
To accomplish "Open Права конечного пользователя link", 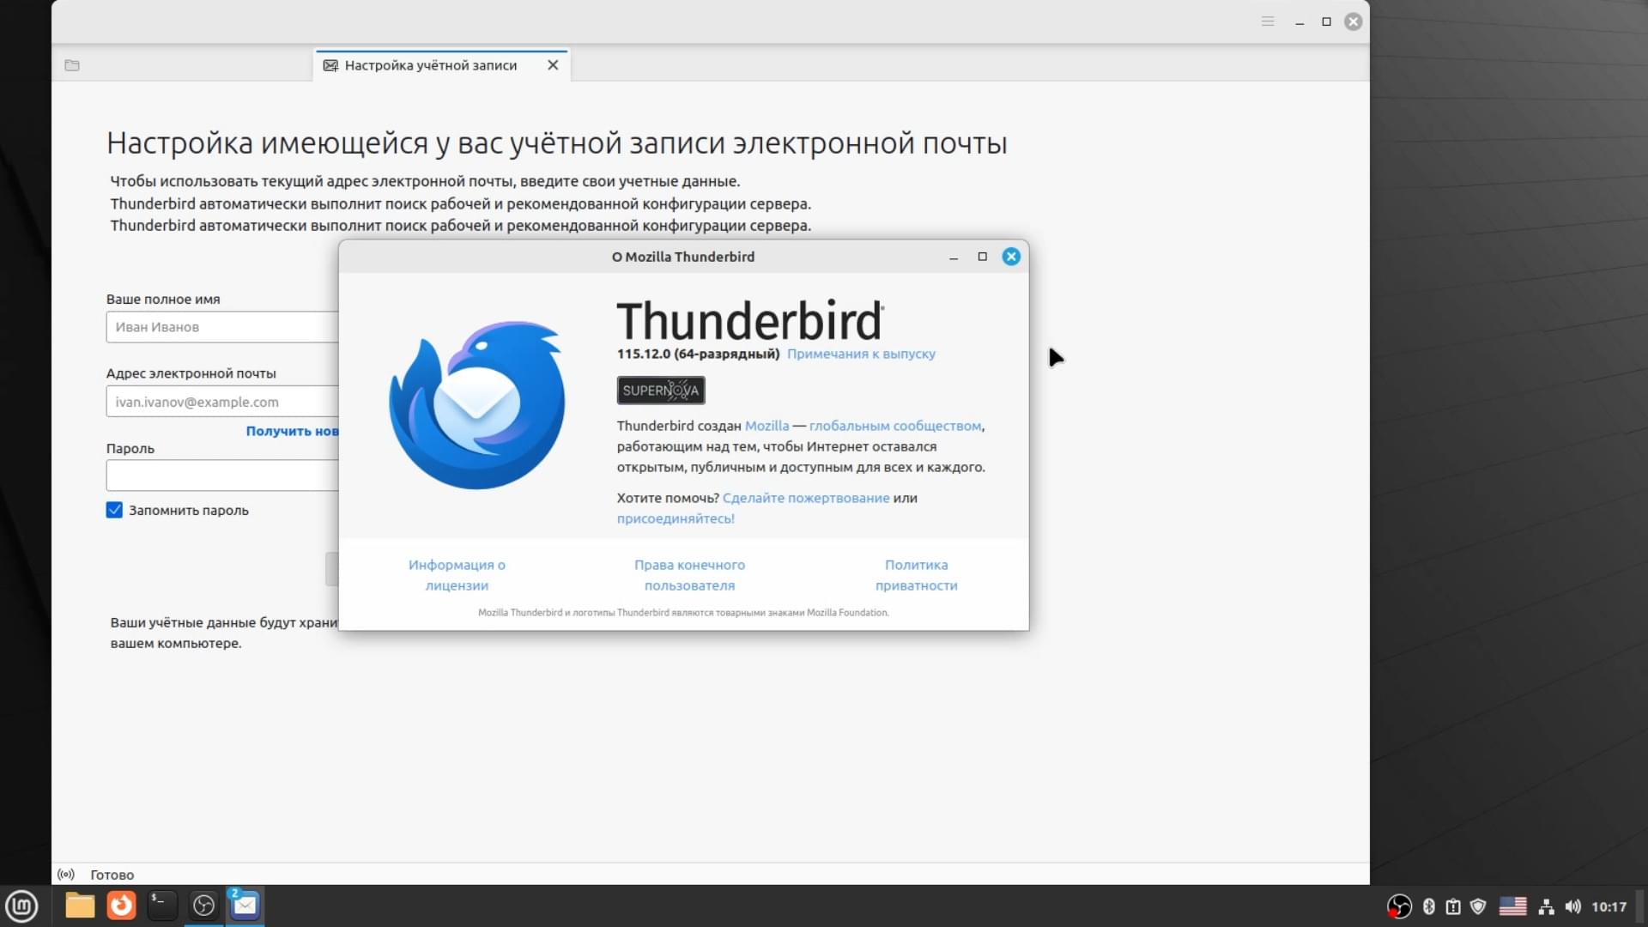I will point(689,575).
